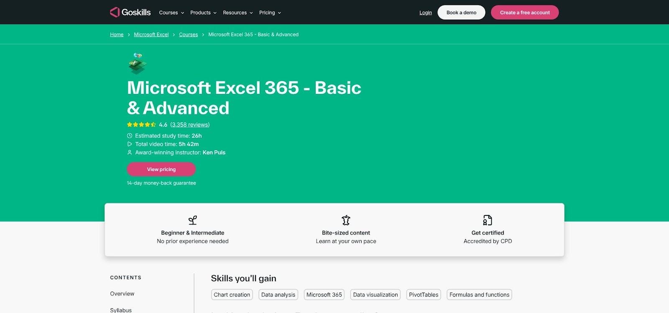Image resolution: width=669 pixels, height=313 pixels.
Task: Click the apple core icon above Bite-sized content
Action: tap(346, 220)
